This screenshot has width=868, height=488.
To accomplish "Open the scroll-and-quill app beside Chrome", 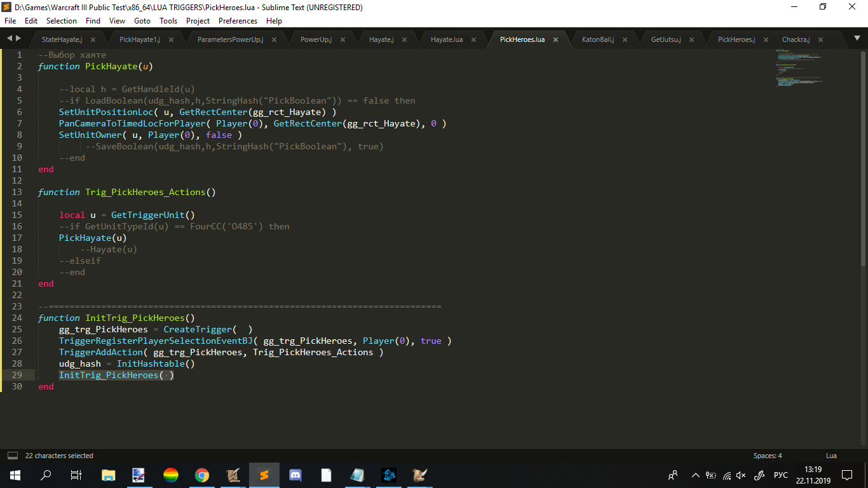I will (x=233, y=475).
